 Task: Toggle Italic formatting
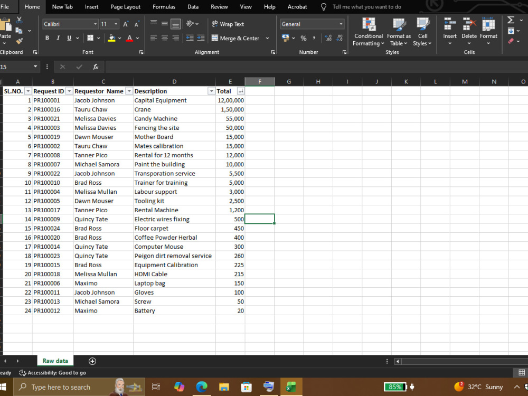point(58,38)
